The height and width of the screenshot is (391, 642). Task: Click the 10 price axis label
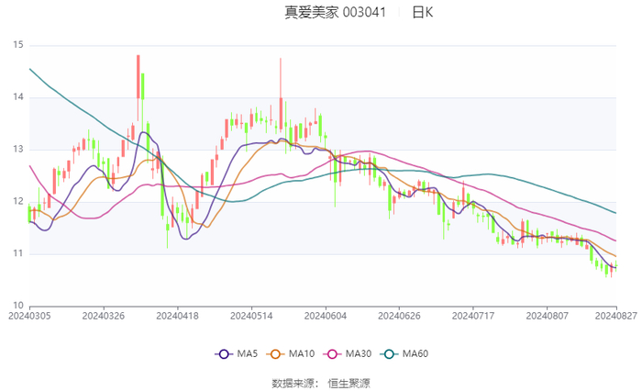coord(18,306)
